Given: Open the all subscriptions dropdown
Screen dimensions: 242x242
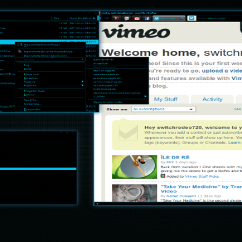Looking at the screenshot, I should (163, 109).
